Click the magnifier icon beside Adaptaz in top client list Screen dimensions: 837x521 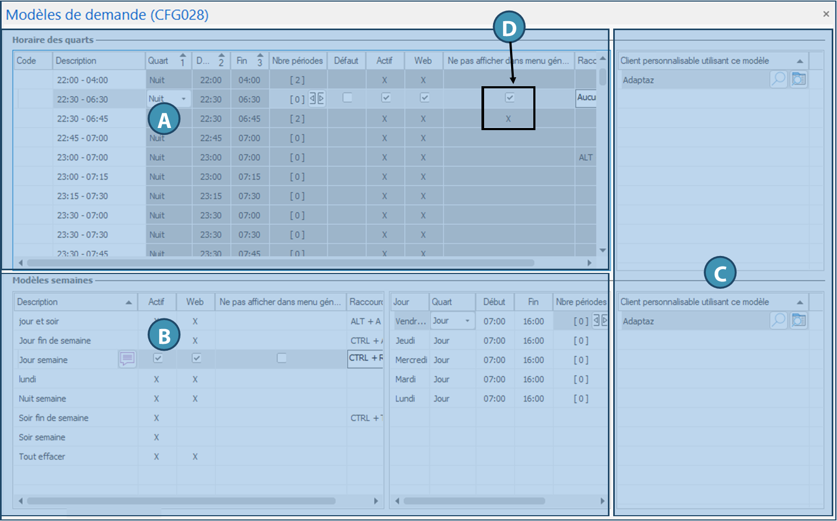[778, 80]
